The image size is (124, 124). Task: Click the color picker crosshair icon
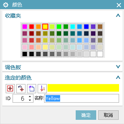tap(10, 88)
